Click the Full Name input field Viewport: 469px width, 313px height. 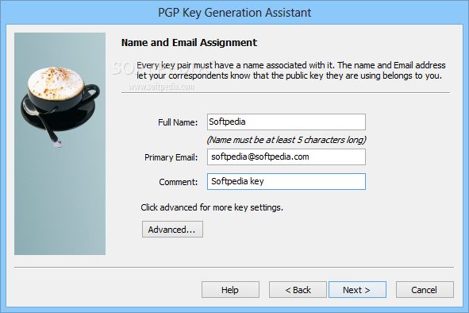coord(286,122)
